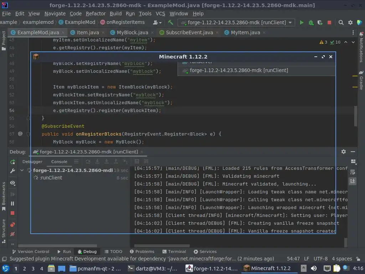Toggle the Project tool window

pyautogui.click(x=4, y=41)
